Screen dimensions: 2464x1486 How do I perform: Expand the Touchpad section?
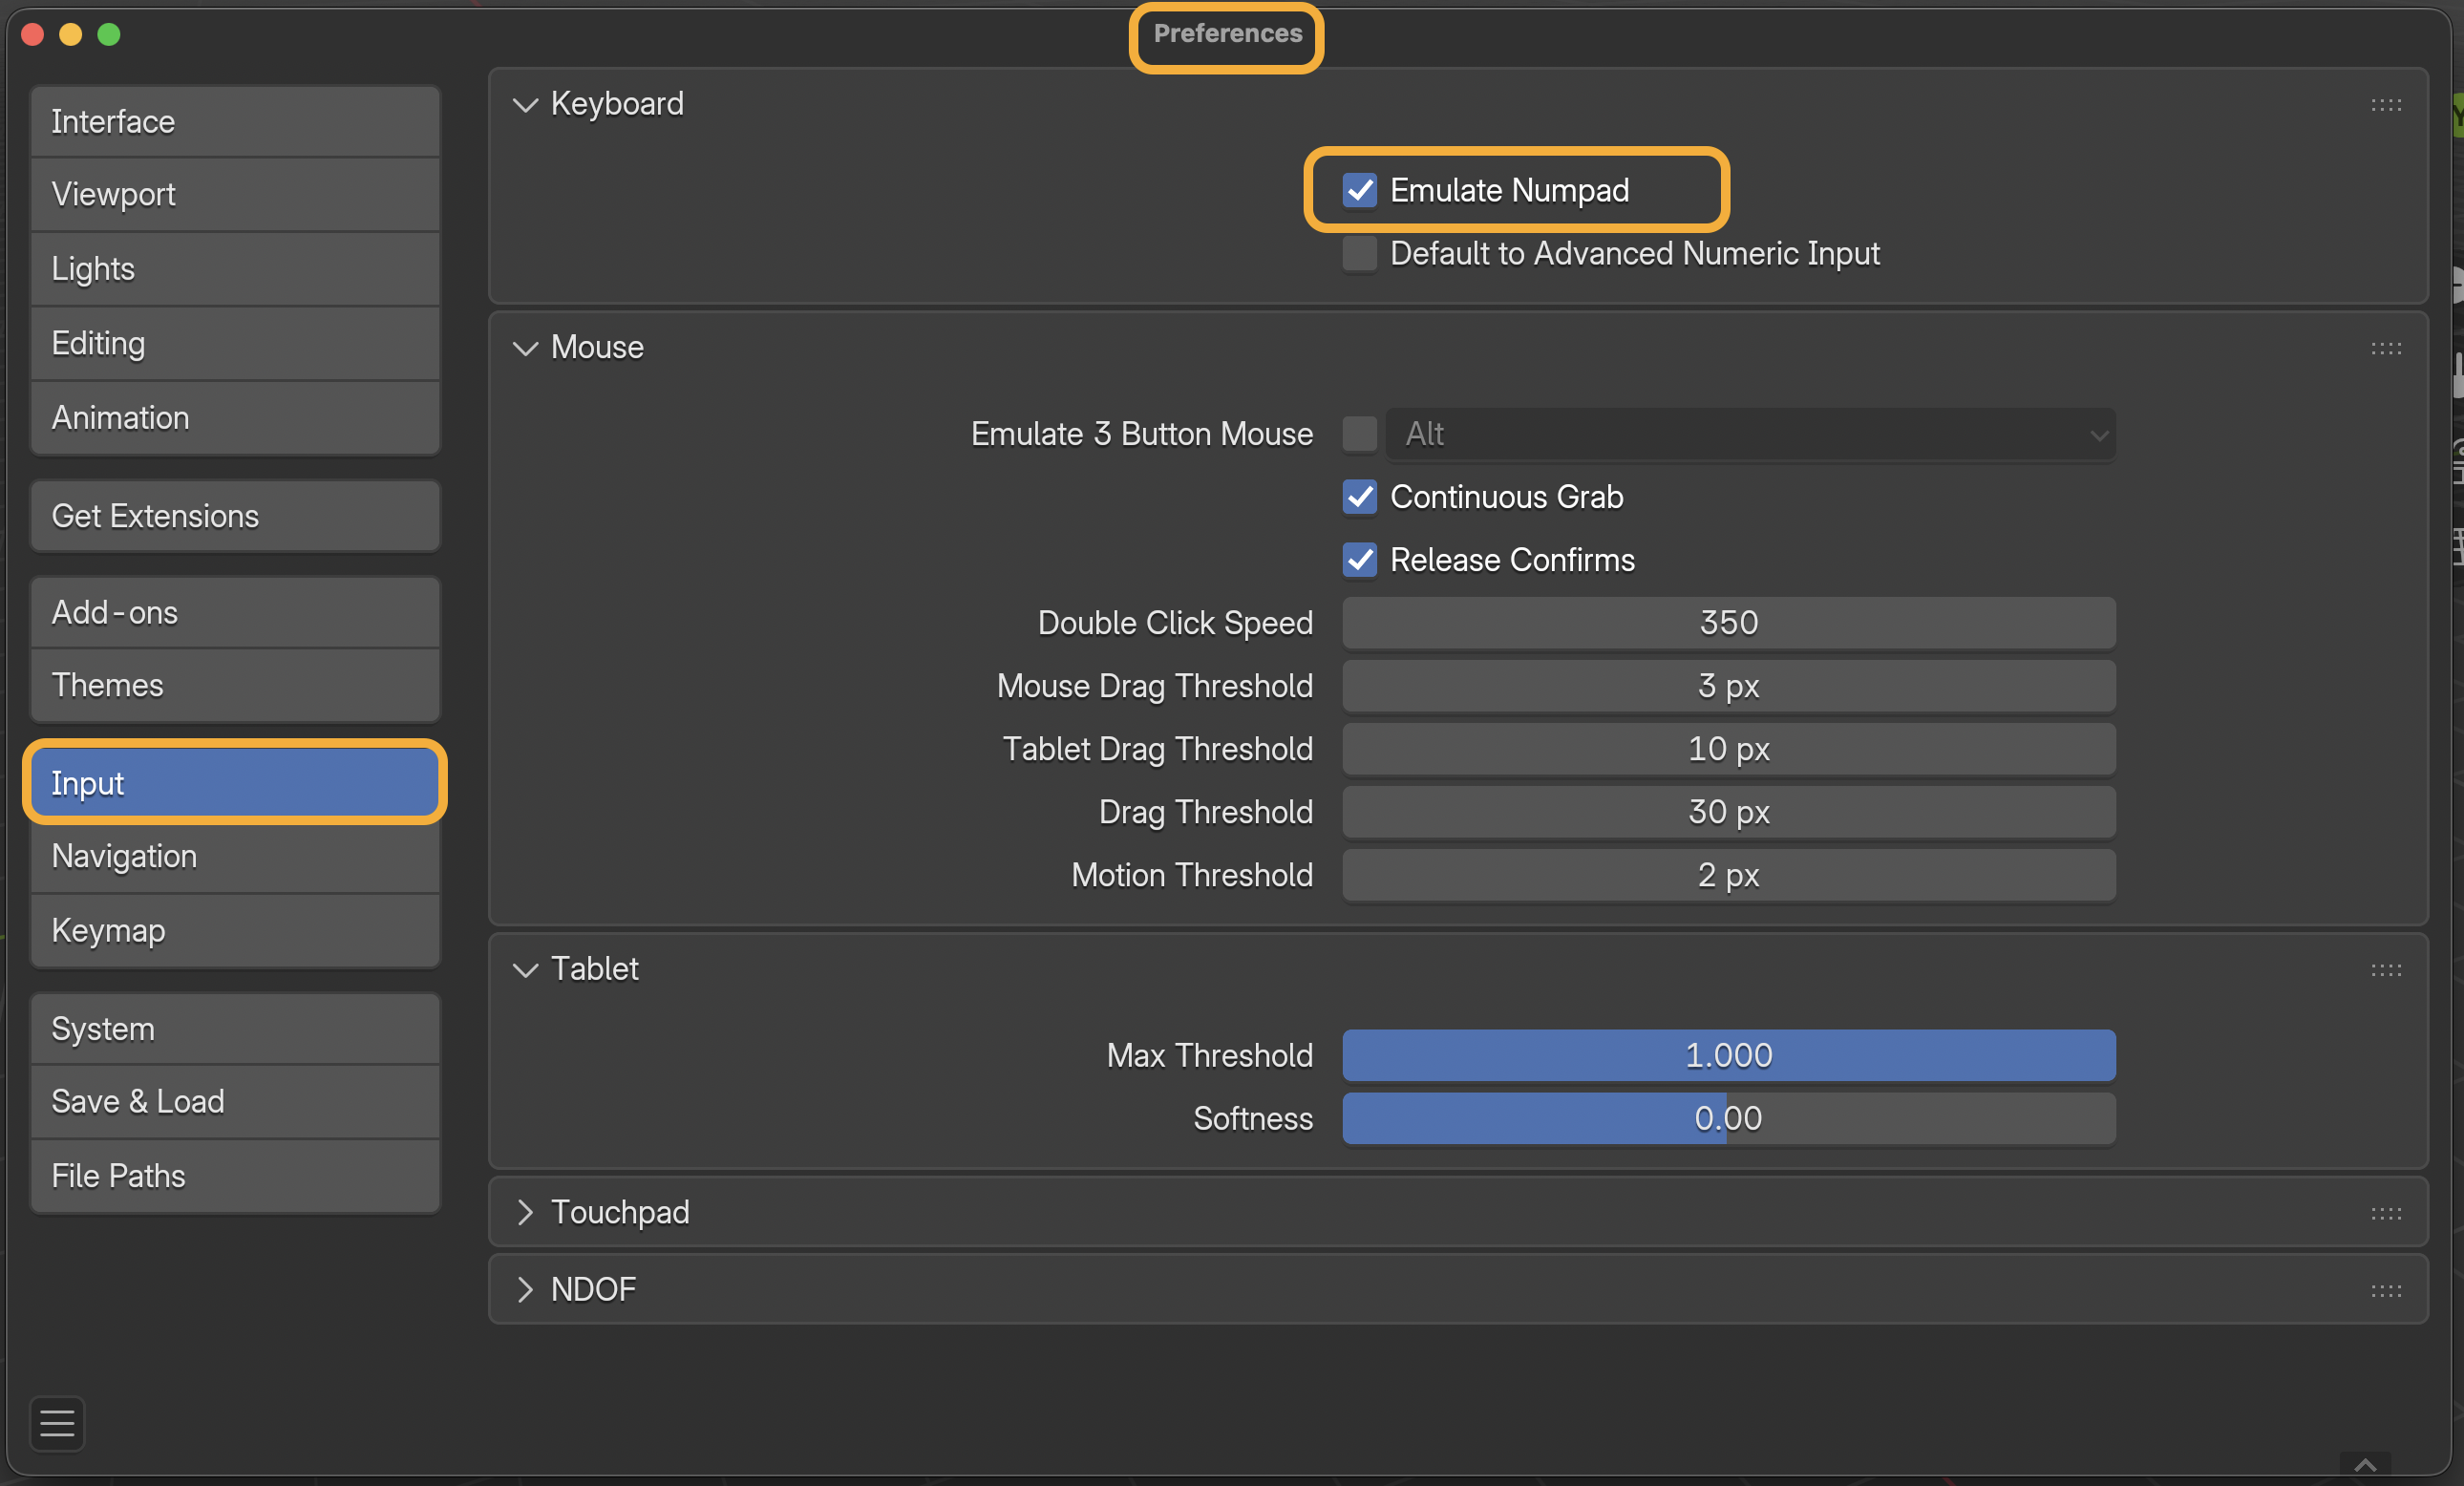pos(525,1212)
